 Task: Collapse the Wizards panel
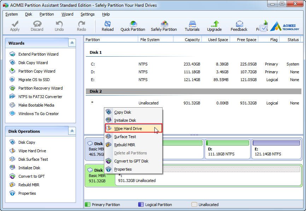pos(72,43)
